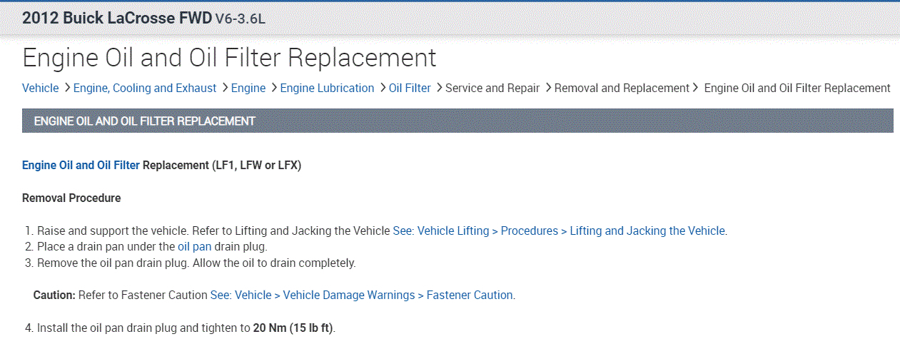Click chevron before Service and Repair
This screenshot has height=364, width=900.
point(439,88)
